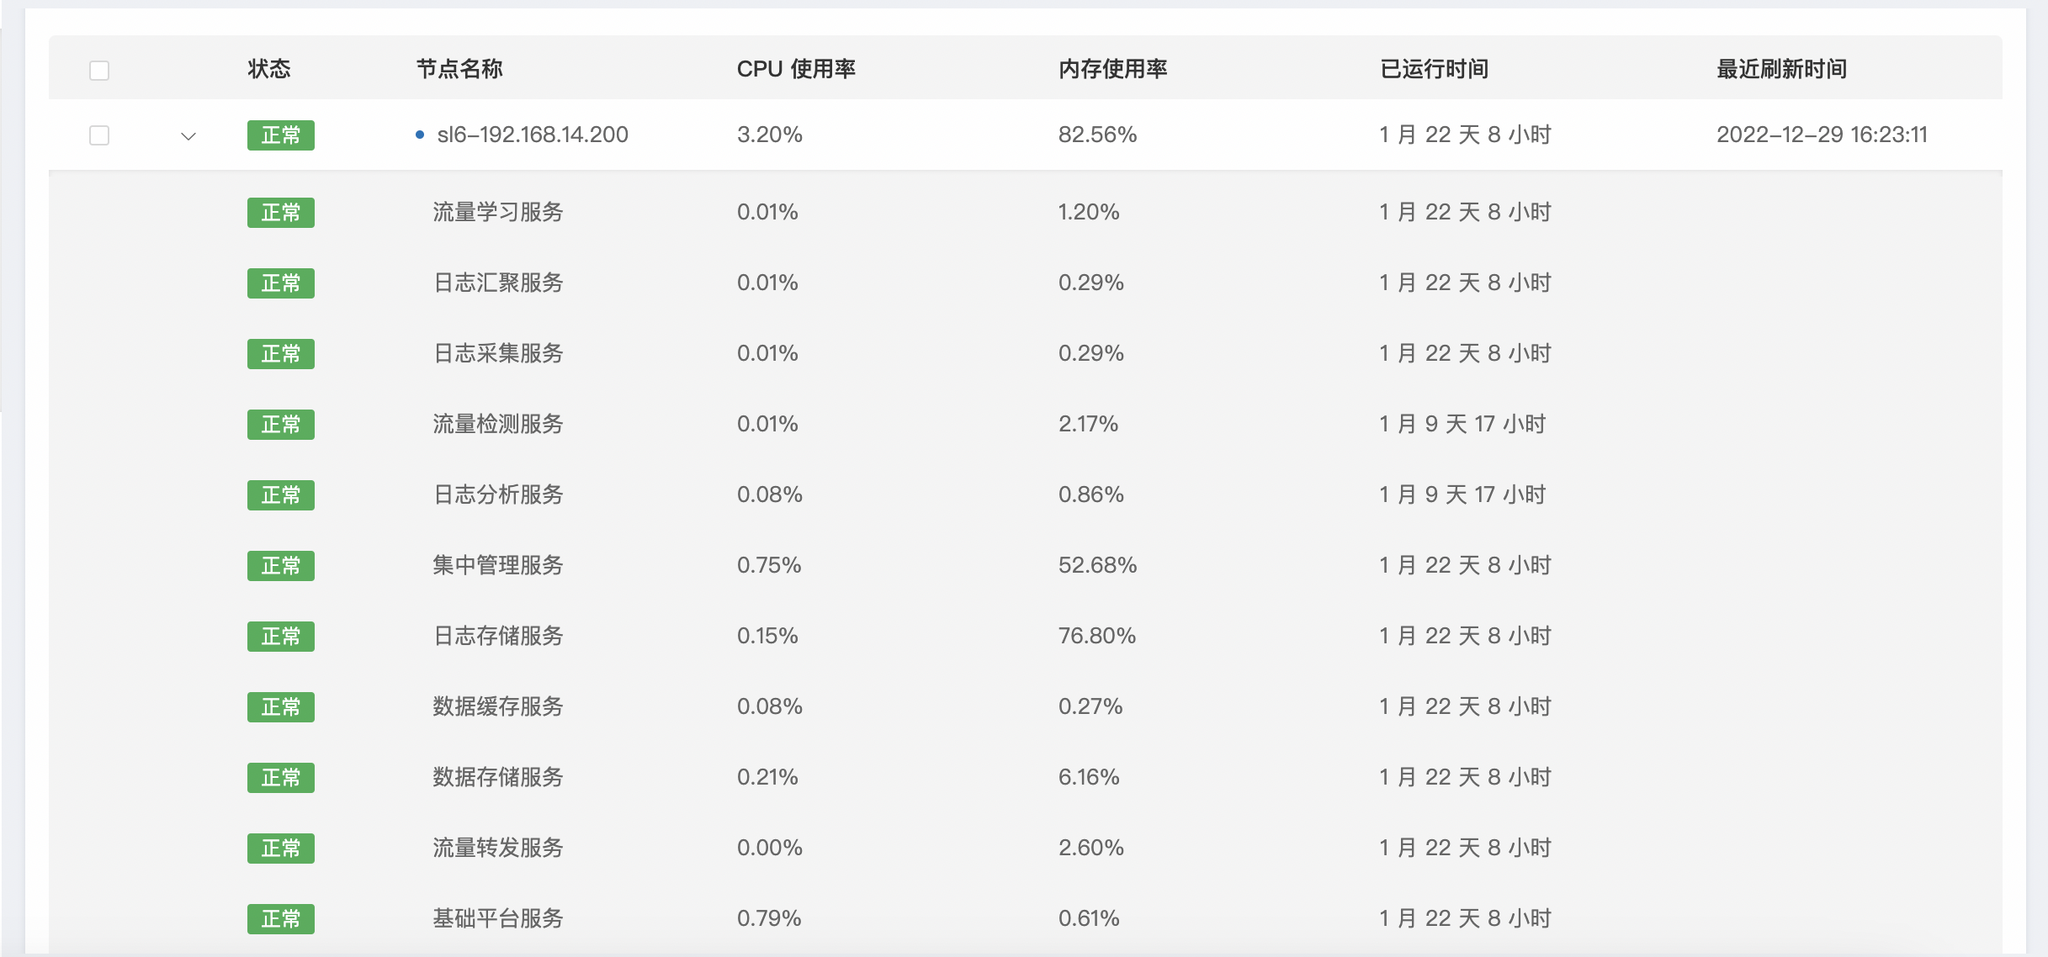Select the 日志采集服务 service row name
This screenshot has width=2048, height=957.
[x=497, y=354]
